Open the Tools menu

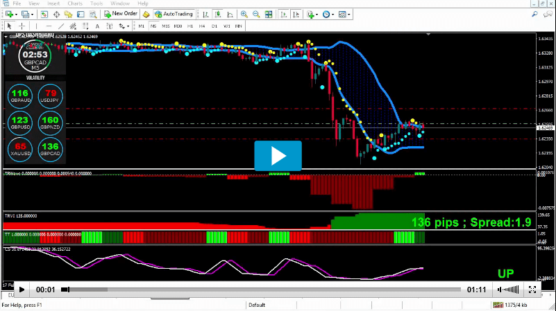coord(96,3)
